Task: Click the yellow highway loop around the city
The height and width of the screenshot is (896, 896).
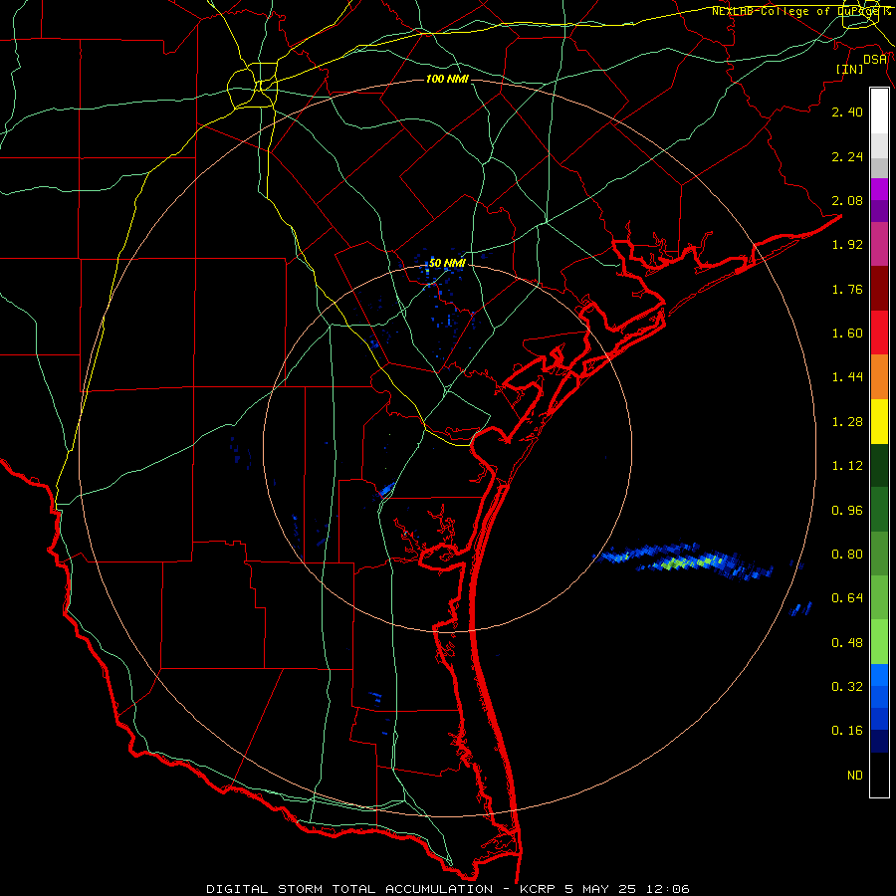Action: [x=252, y=87]
